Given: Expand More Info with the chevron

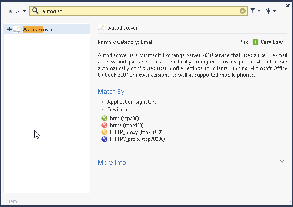Looking at the screenshot, I should coord(282,161).
